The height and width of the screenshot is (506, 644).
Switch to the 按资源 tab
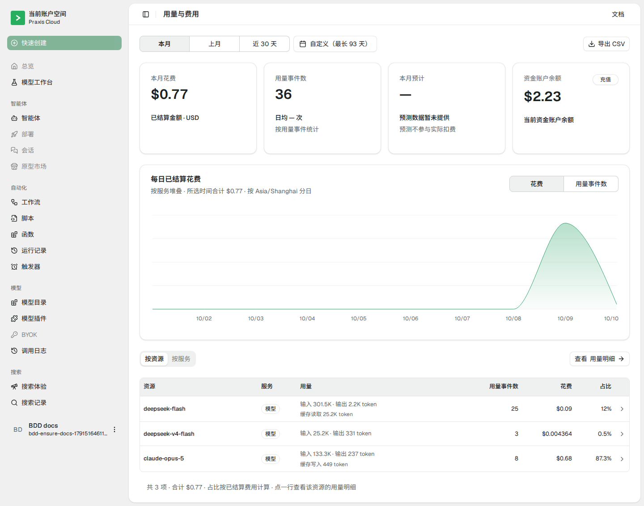(154, 359)
